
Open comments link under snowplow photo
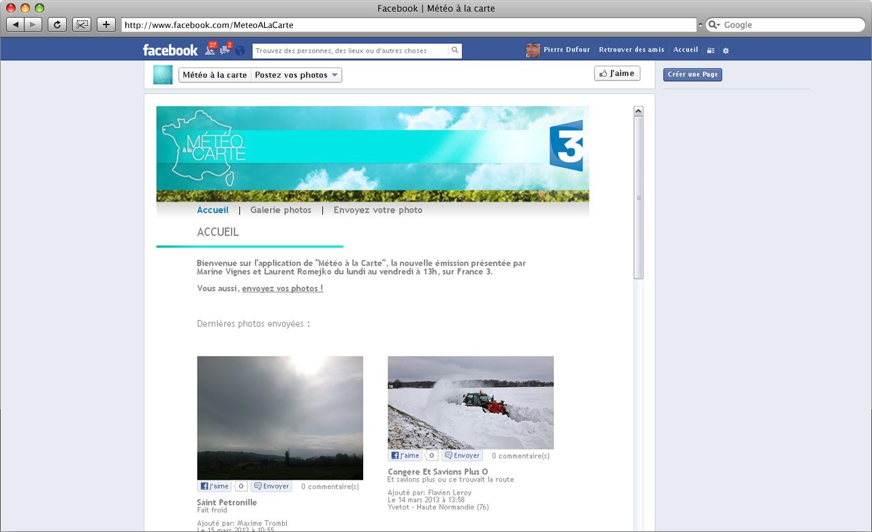tap(520, 456)
